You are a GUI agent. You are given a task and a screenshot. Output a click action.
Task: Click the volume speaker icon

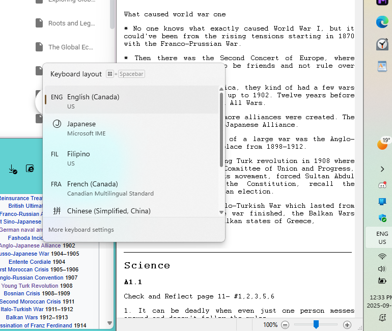tap(382, 269)
